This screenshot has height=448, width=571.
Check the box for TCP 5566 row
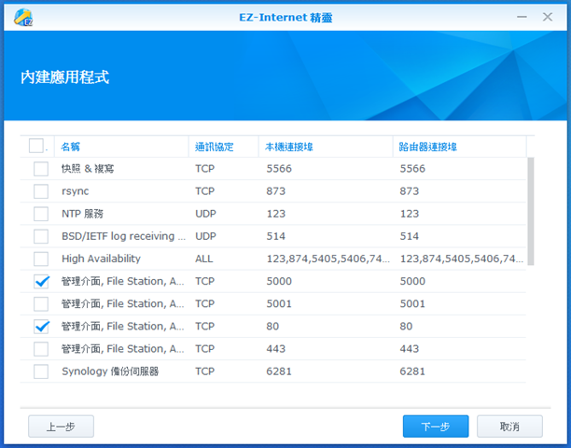pyautogui.click(x=41, y=169)
